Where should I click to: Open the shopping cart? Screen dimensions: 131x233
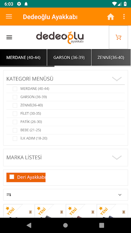tap(118, 37)
